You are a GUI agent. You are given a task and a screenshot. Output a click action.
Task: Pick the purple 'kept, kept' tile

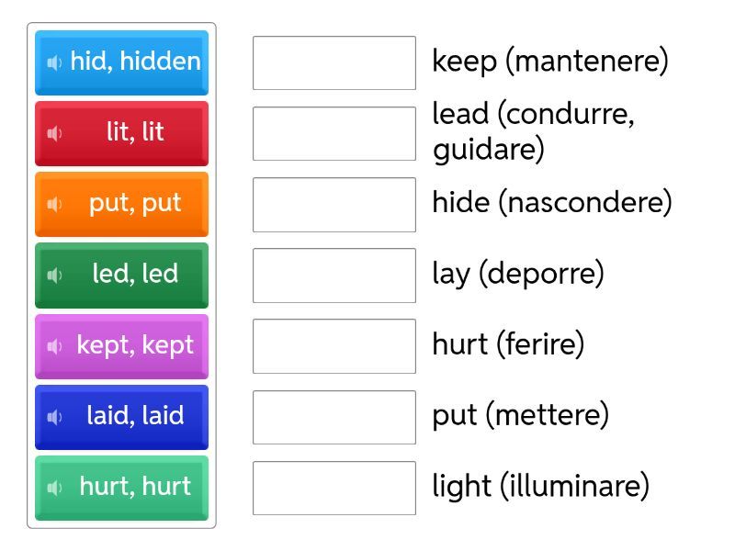pos(134,346)
